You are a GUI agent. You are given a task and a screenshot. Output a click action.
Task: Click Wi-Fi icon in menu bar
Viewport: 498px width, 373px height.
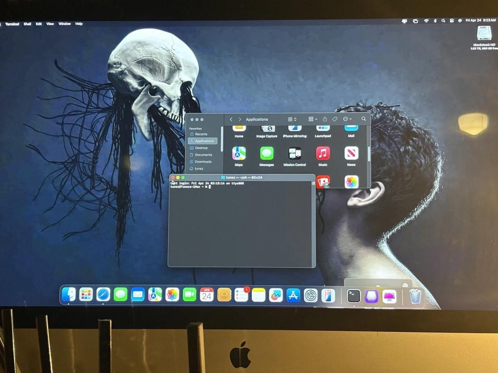(426, 20)
